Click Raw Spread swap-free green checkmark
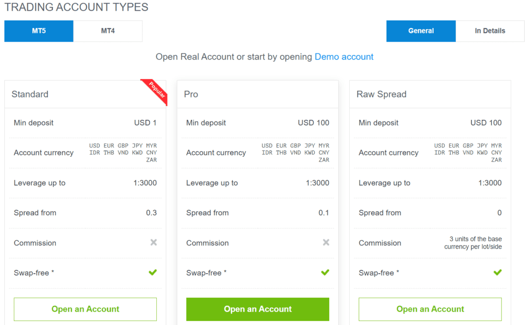 click(x=497, y=272)
